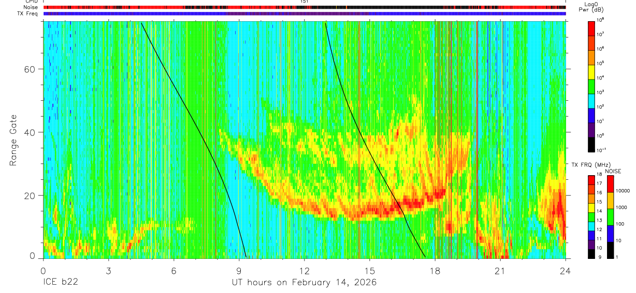Click the '60' tick on the Range Gate axis
This screenshot has height=293, width=636.
[29, 69]
